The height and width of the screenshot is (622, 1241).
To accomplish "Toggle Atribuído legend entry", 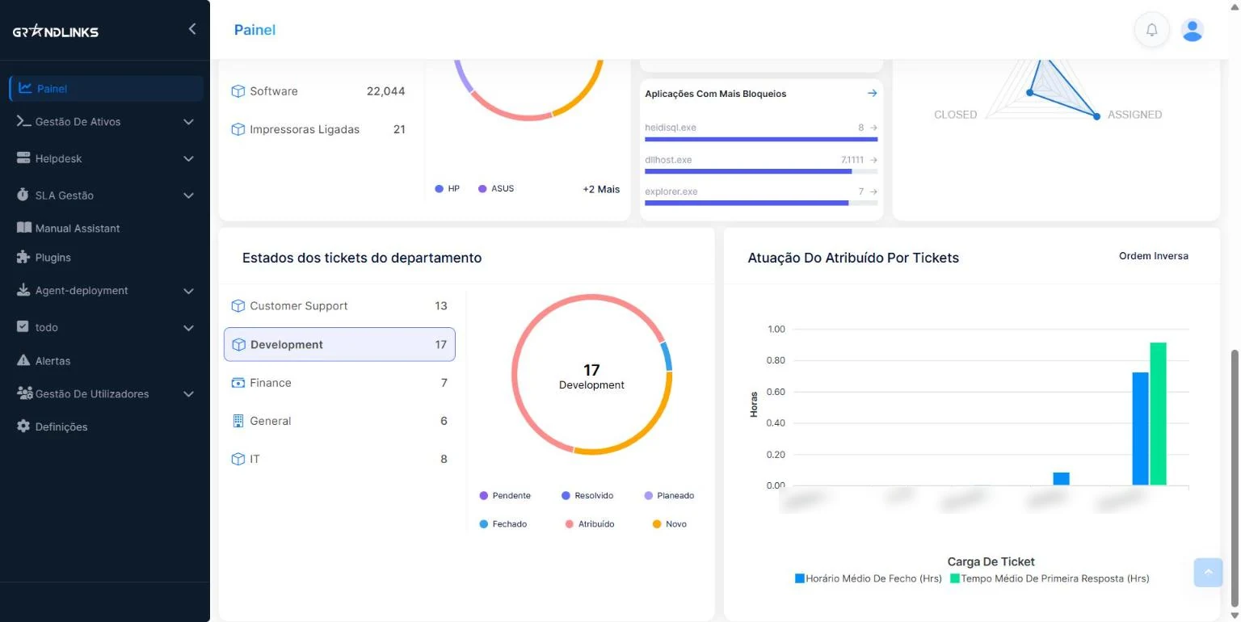I will [590, 524].
